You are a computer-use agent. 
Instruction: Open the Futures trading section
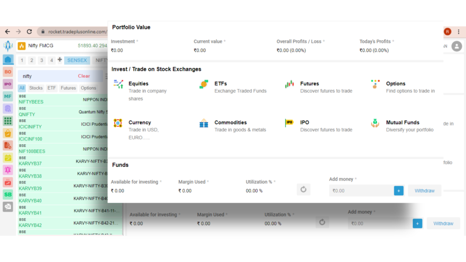(310, 84)
